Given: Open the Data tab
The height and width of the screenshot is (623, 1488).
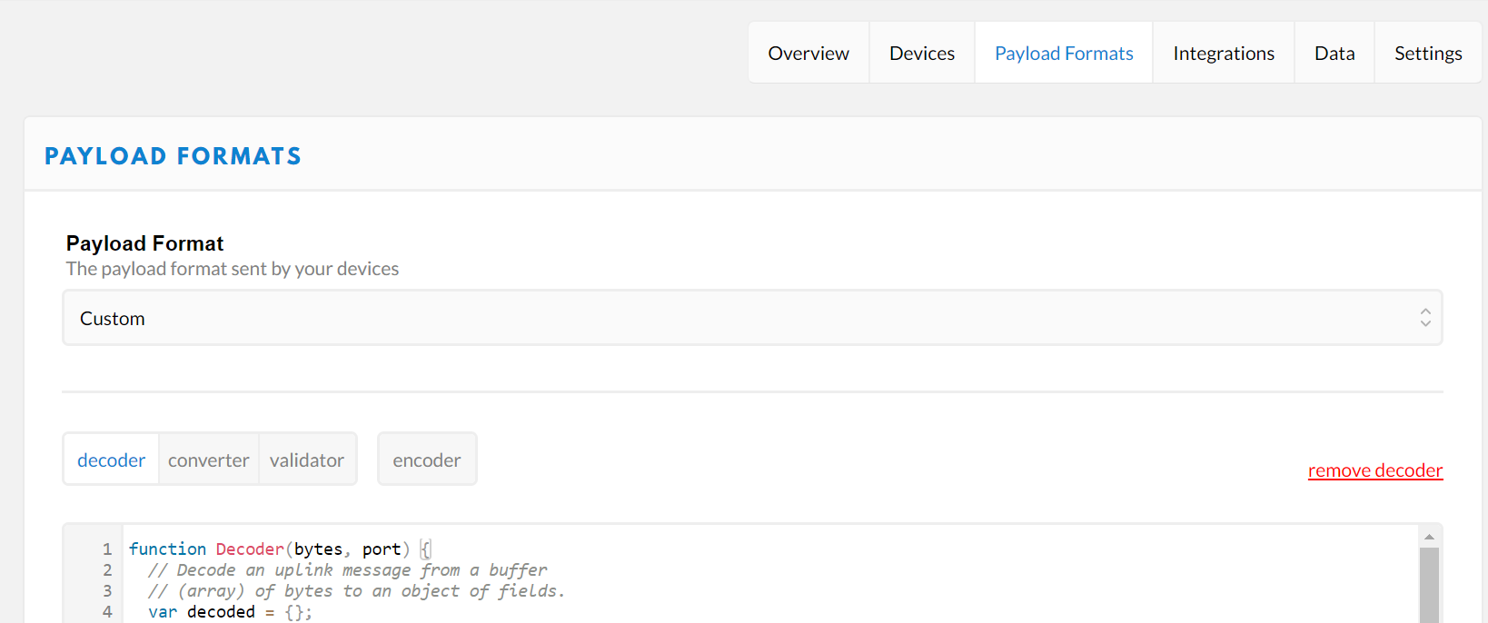Looking at the screenshot, I should (1334, 54).
